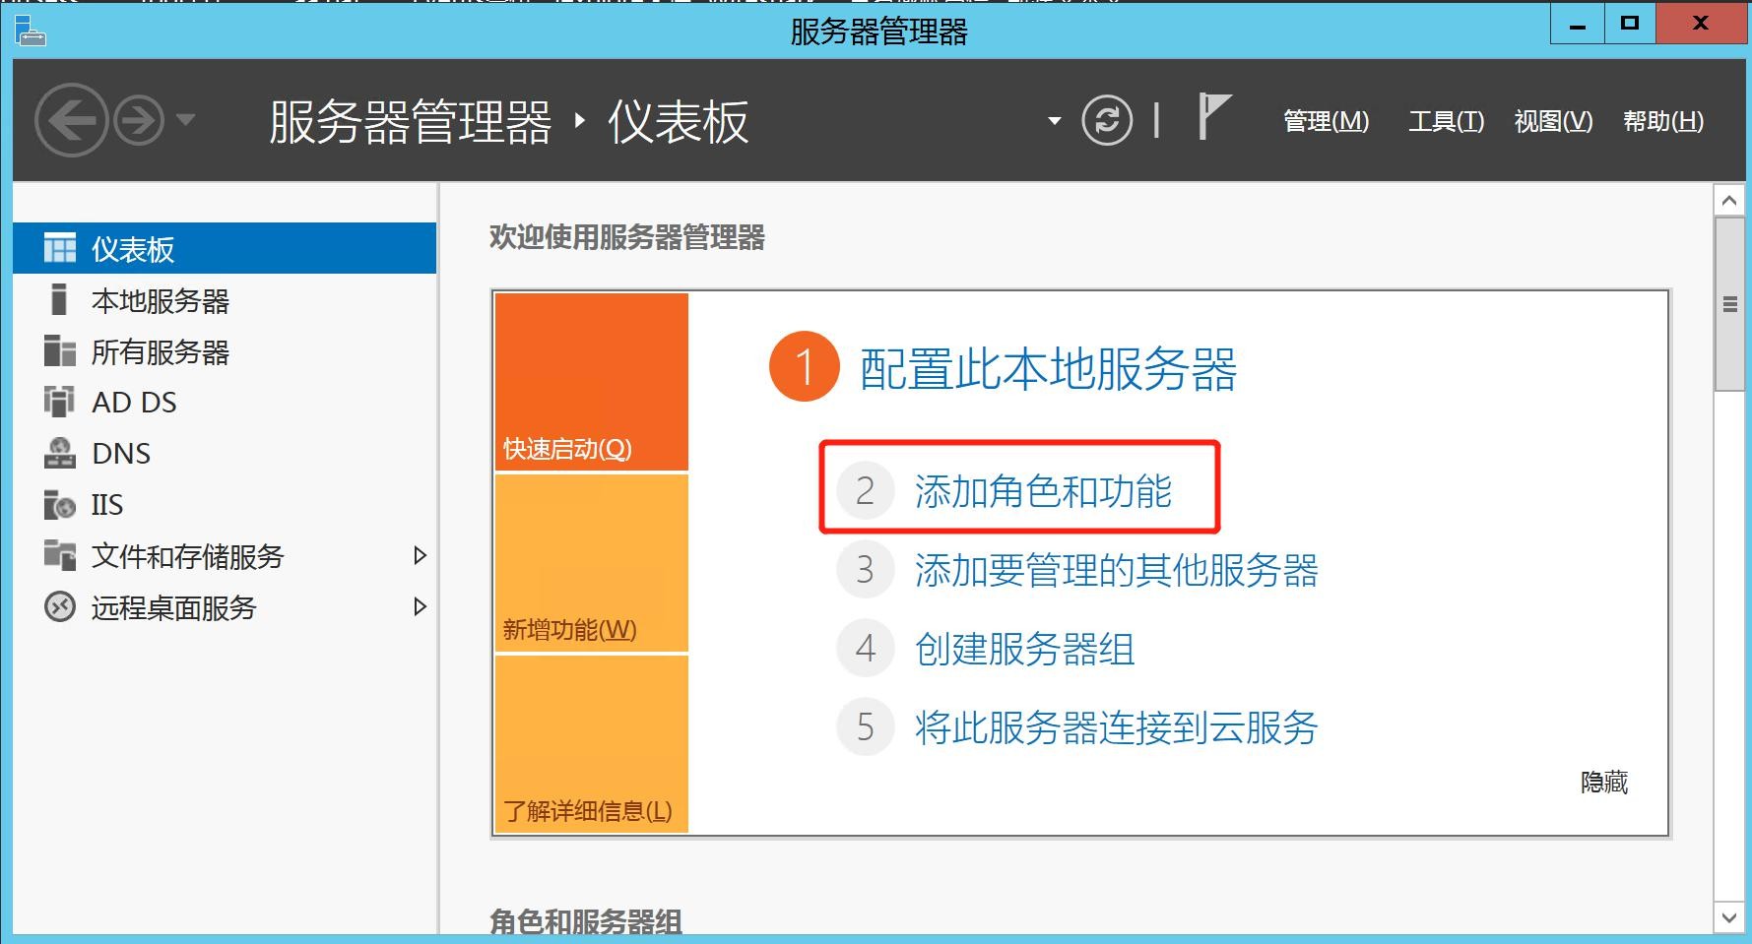Select the DNS sidebar icon
The width and height of the screenshot is (1752, 944).
[59, 453]
